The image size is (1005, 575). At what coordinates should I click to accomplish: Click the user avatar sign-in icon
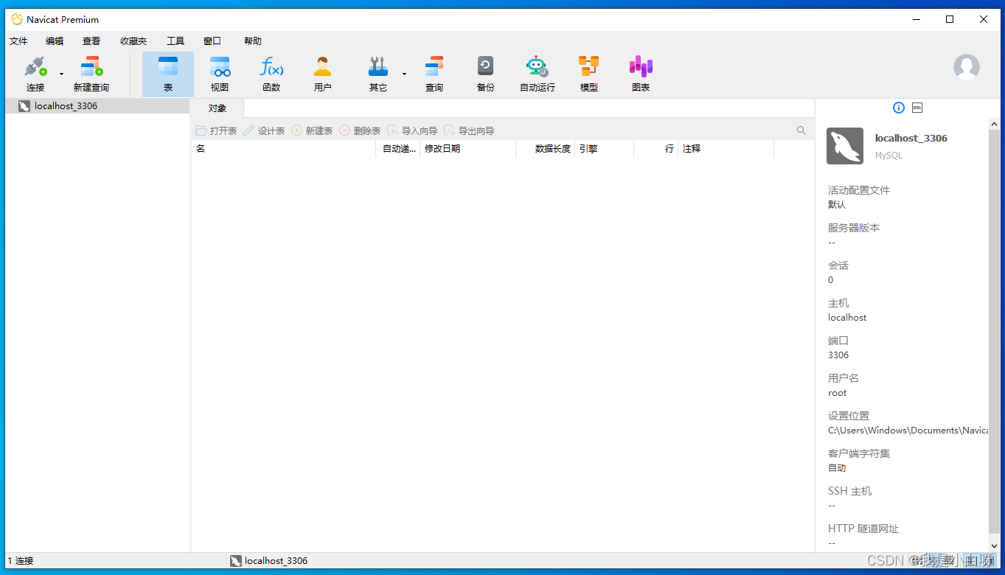tap(966, 67)
